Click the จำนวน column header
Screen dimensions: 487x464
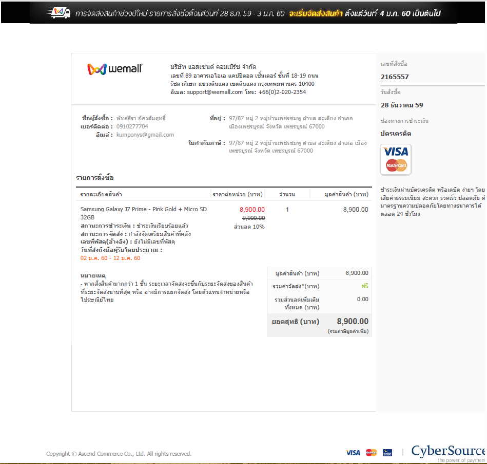point(287,194)
